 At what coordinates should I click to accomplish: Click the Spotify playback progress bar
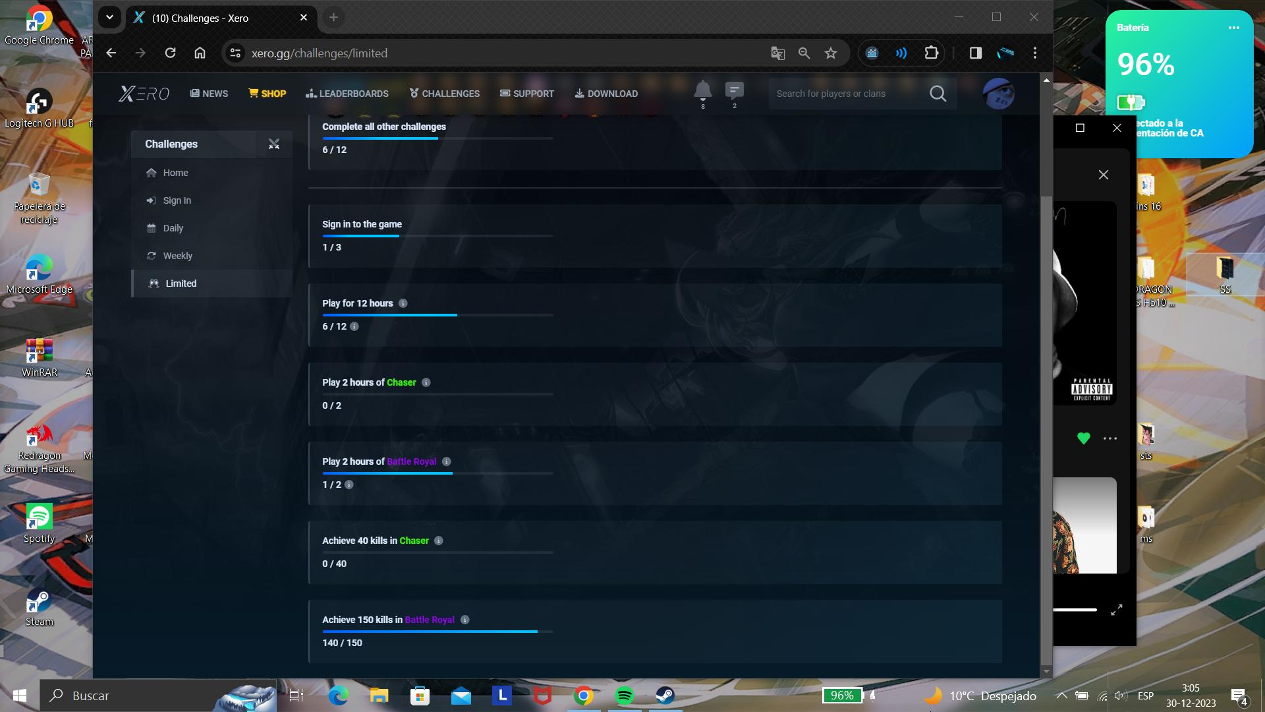[1075, 610]
